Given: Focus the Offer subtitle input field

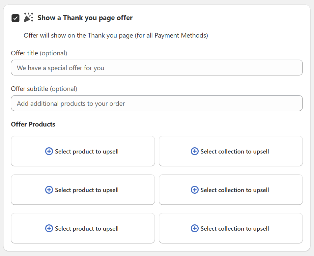Looking at the screenshot, I should 157,103.
